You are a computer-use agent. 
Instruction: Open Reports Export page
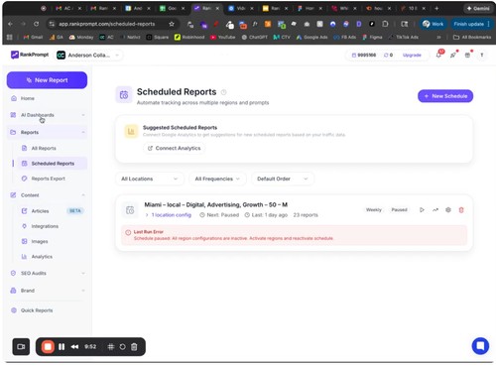point(48,179)
